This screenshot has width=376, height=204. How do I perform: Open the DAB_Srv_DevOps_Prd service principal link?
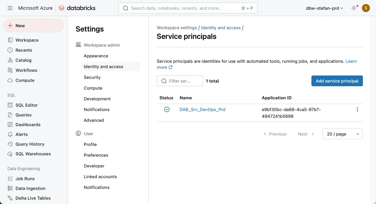point(202,109)
